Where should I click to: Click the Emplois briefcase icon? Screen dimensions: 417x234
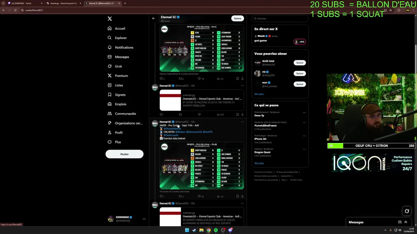point(110,104)
